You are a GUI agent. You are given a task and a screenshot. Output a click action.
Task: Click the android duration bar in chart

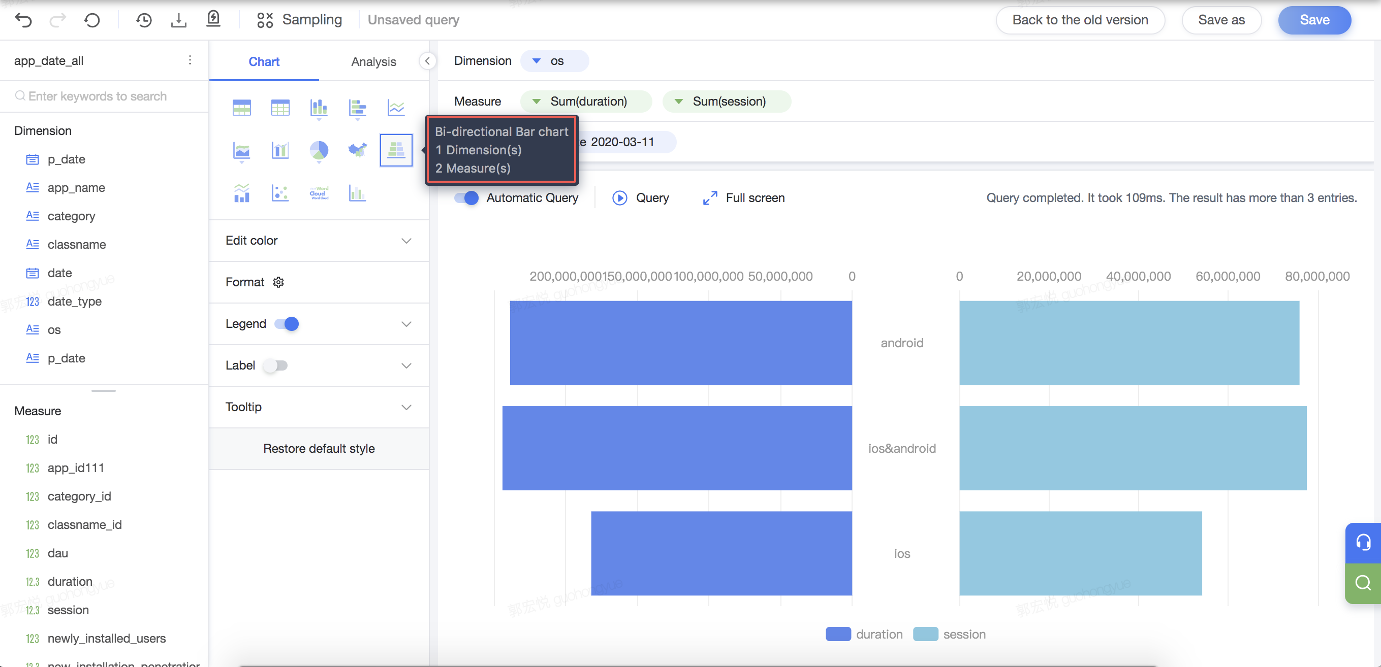click(x=681, y=342)
